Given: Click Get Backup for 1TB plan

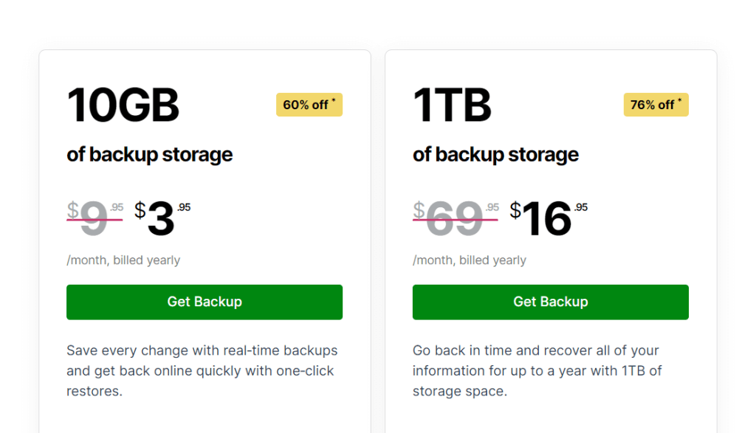Looking at the screenshot, I should click(550, 302).
